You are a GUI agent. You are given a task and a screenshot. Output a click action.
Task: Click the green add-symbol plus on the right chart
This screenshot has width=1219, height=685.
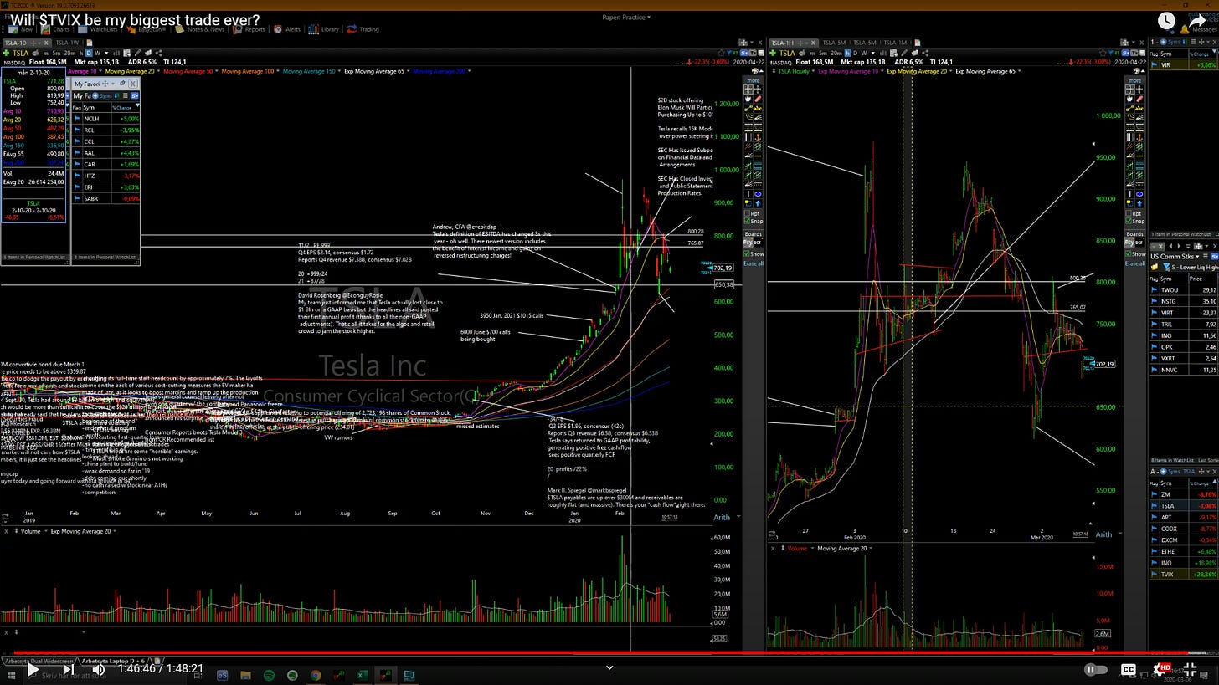click(773, 53)
